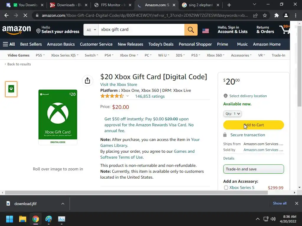The height and width of the screenshot is (226, 302).
Task: Expand the star ratings chevron
Action: point(127,96)
